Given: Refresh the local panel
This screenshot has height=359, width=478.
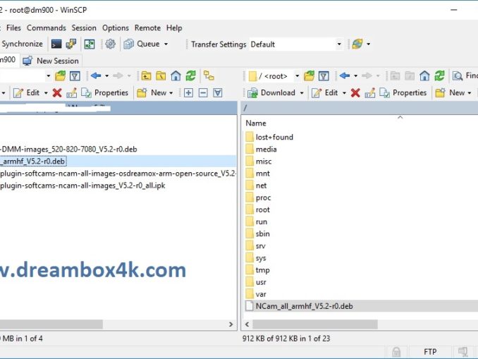Looking at the screenshot, I should coord(191,75).
